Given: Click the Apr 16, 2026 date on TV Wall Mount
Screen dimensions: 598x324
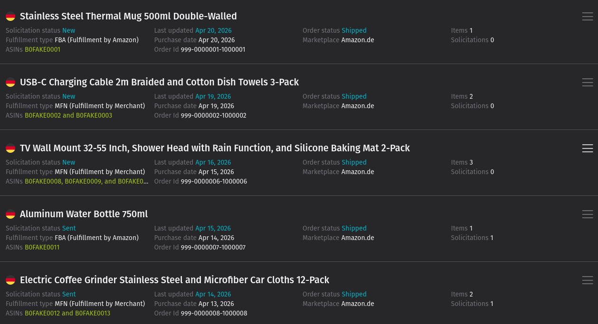Looking at the screenshot, I should click(213, 162).
